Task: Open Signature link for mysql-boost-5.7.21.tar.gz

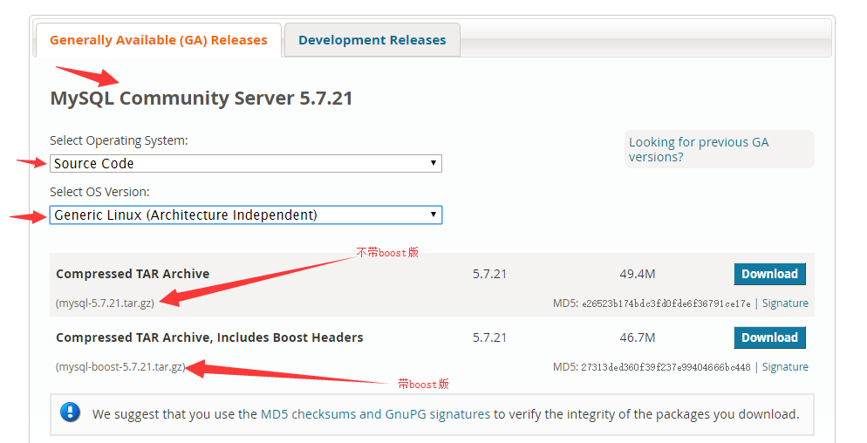Action: pyautogui.click(x=785, y=366)
